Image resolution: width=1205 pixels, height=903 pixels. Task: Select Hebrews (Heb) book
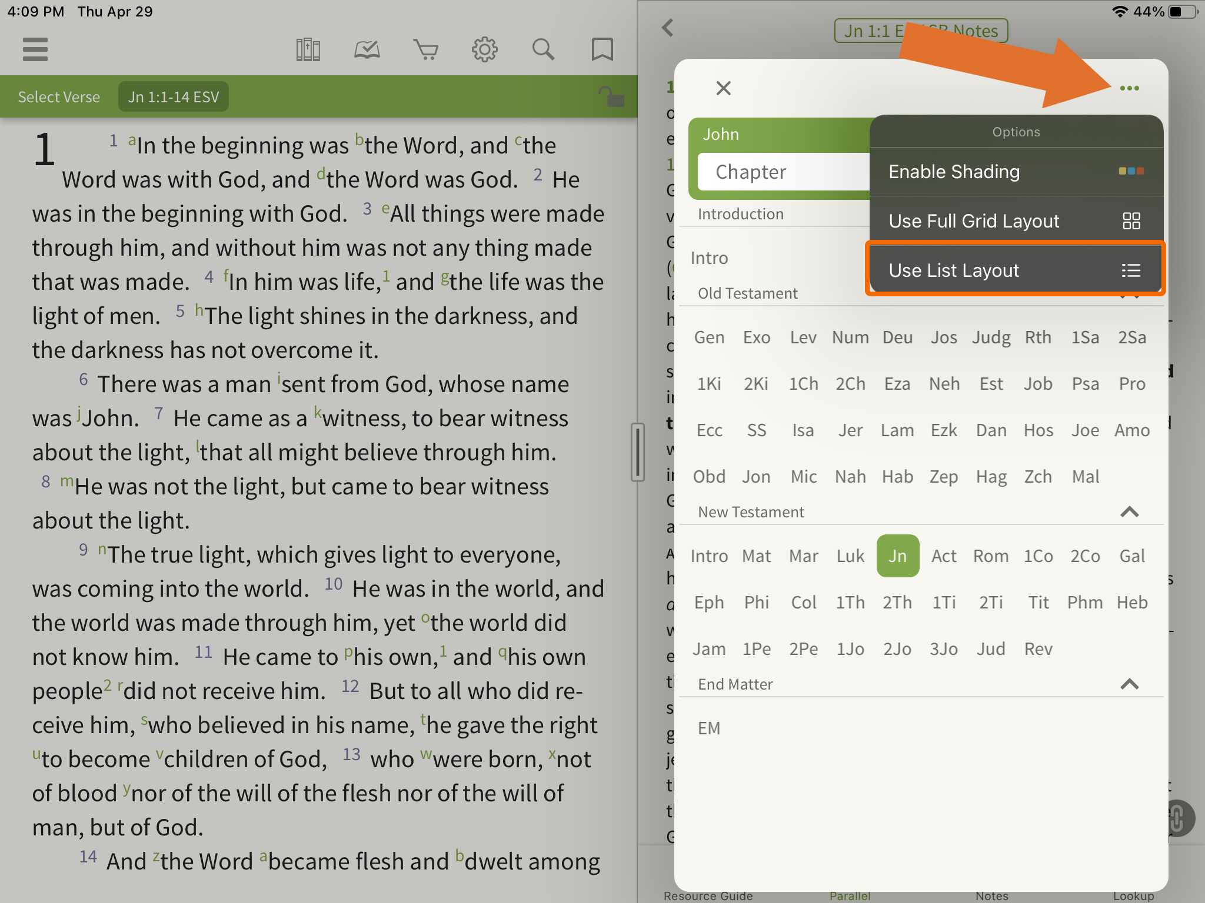click(1132, 603)
